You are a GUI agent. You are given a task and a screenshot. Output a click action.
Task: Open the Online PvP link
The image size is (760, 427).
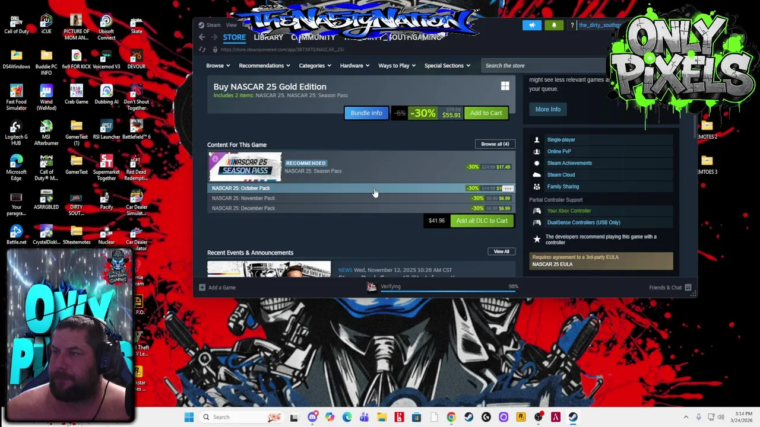click(x=559, y=151)
